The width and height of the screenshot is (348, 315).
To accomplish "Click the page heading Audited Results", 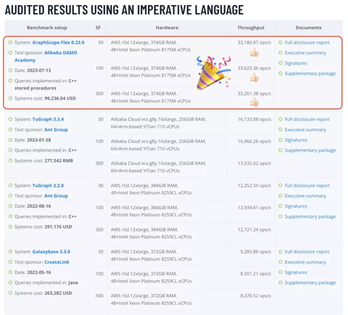I will (x=124, y=10).
